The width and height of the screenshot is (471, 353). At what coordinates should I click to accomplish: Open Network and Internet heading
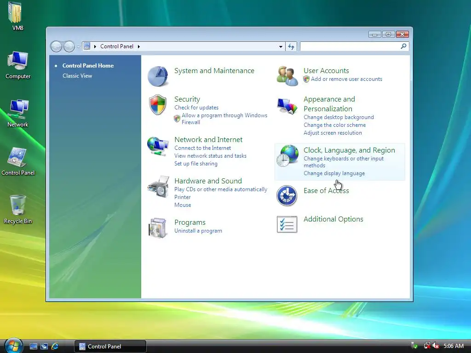coord(208,140)
